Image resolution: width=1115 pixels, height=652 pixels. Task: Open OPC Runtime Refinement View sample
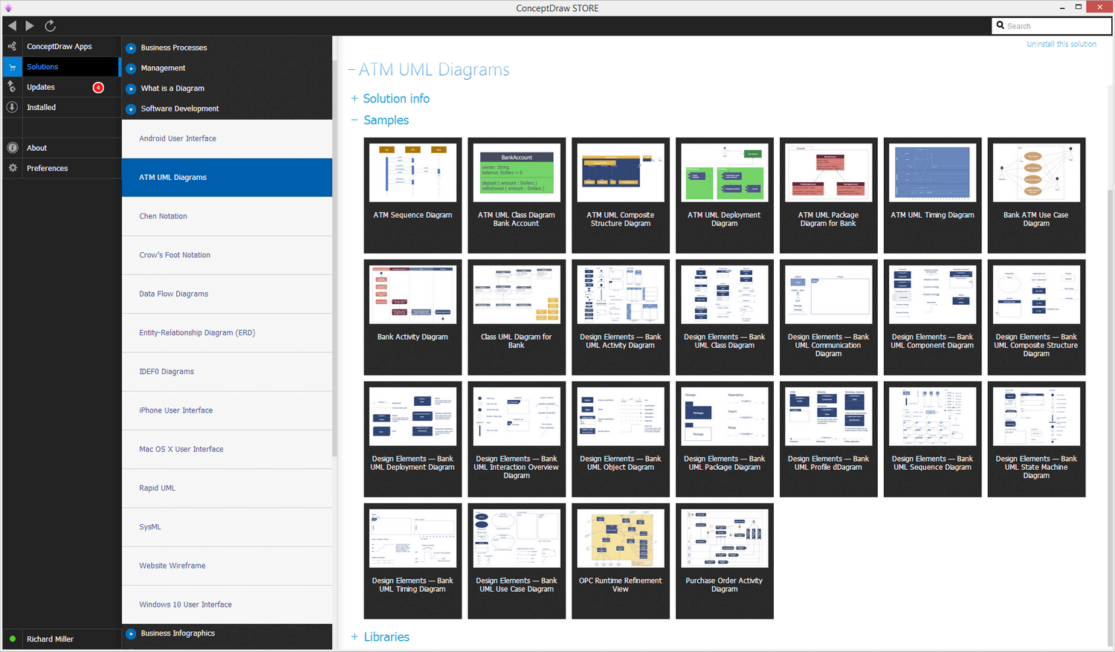coord(621,561)
